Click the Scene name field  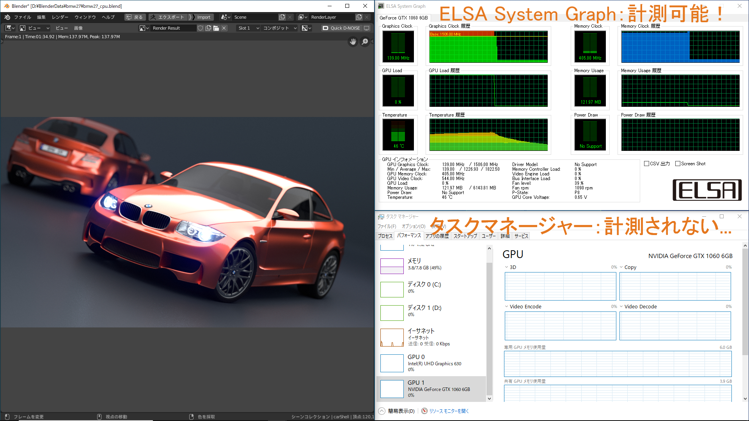(256, 17)
